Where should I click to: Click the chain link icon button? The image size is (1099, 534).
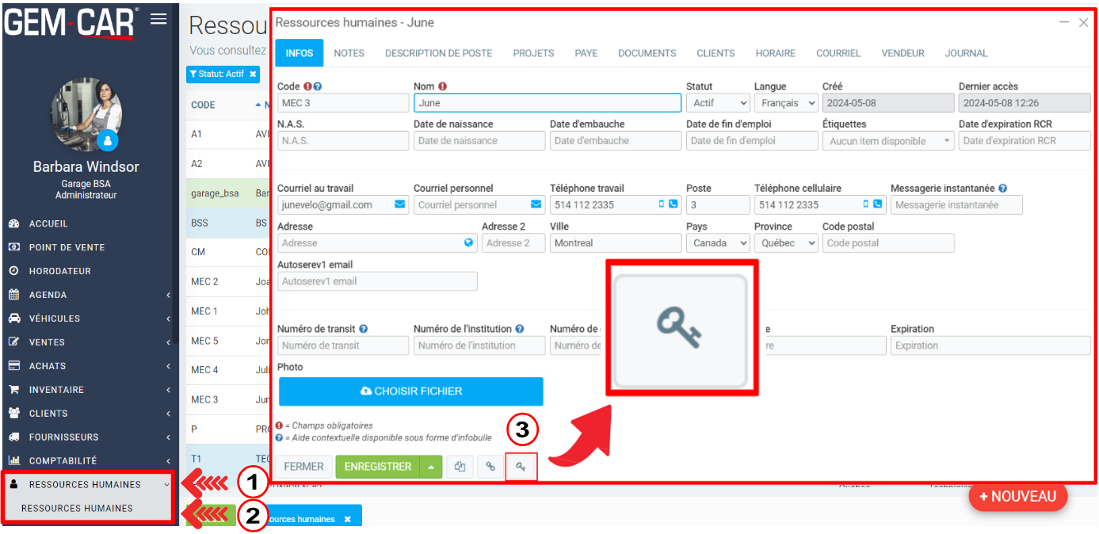coord(490,467)
